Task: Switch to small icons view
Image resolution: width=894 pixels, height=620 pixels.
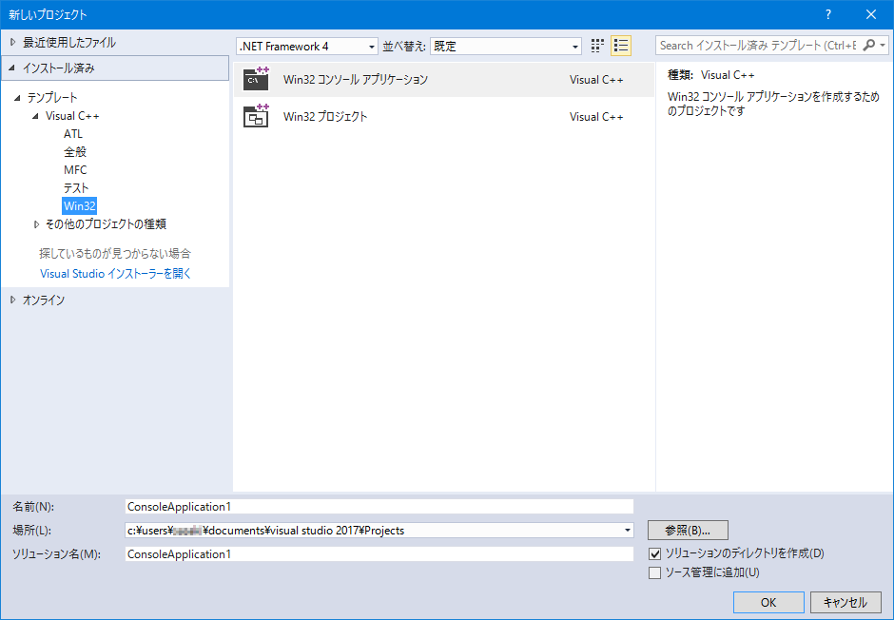Action: point(597,45)
